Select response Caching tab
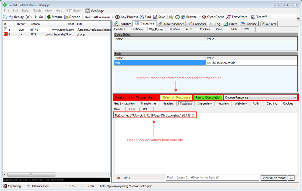Screen dimensions: 302x191 [x=272, y=103]
